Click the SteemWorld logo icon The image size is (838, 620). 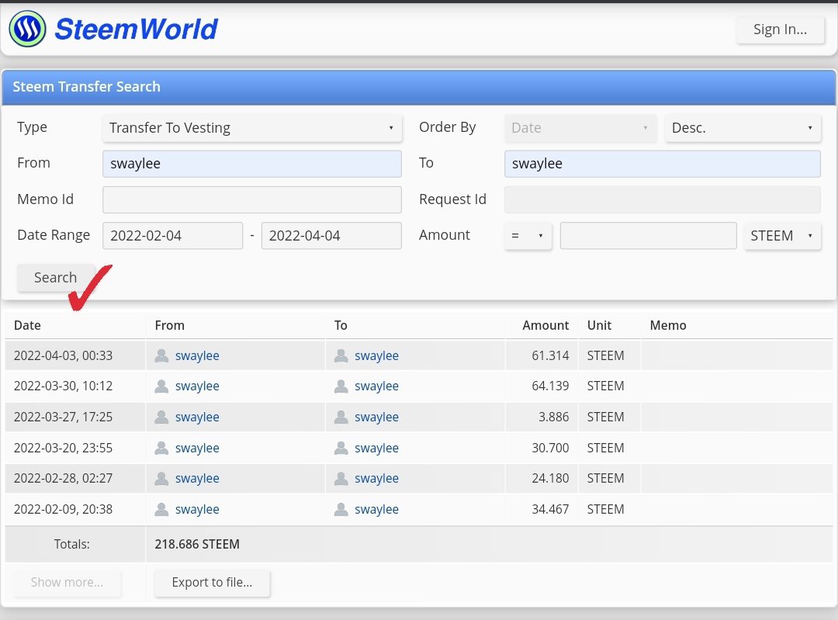pos(27,29)
